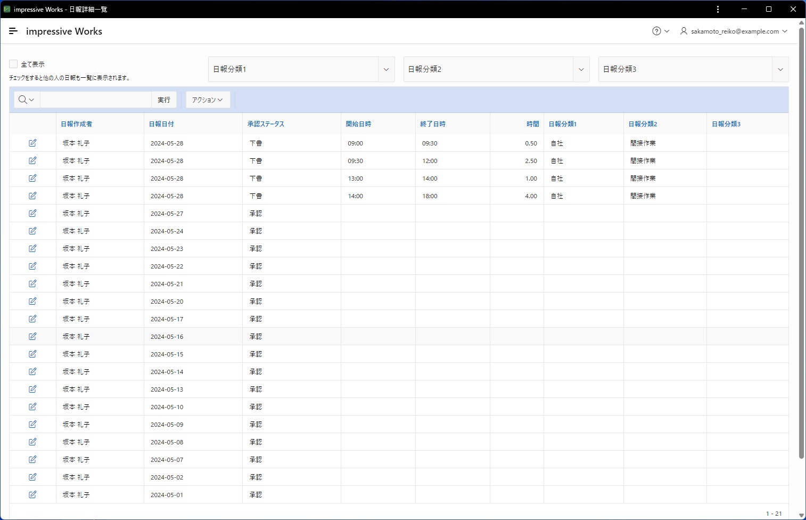Viewport: 806px width, 520px height.
Task: Edit the 2024-05-02 report row
Action: tap(32, 477)
